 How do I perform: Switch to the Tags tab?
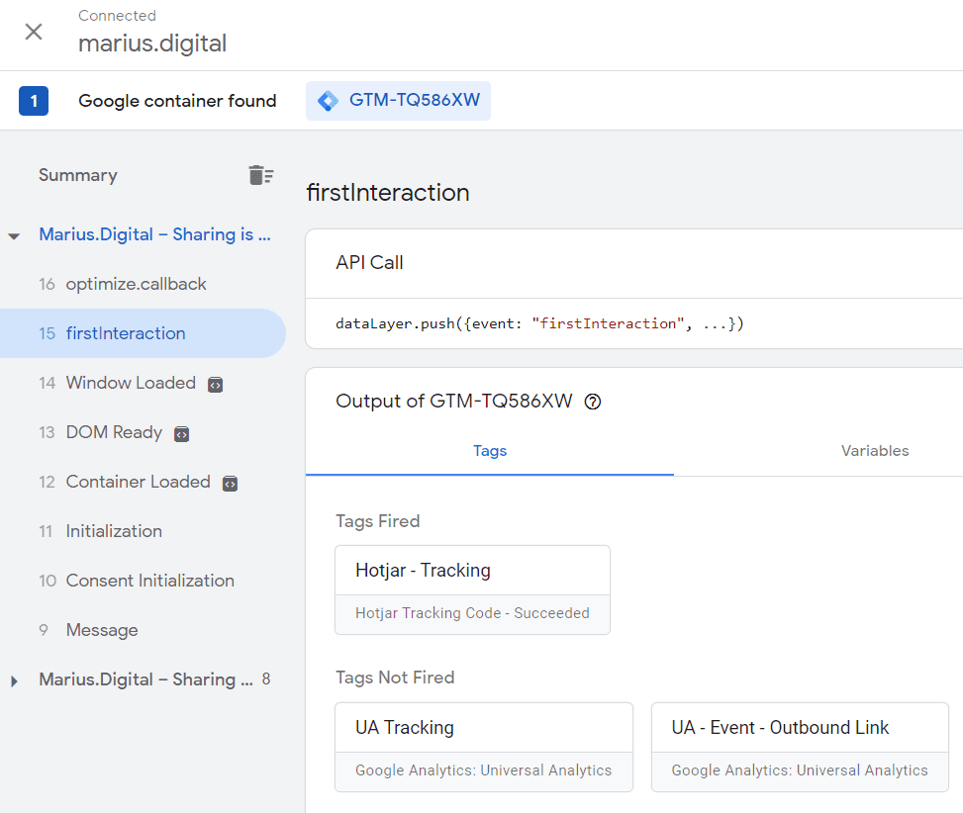click(490, 451)
